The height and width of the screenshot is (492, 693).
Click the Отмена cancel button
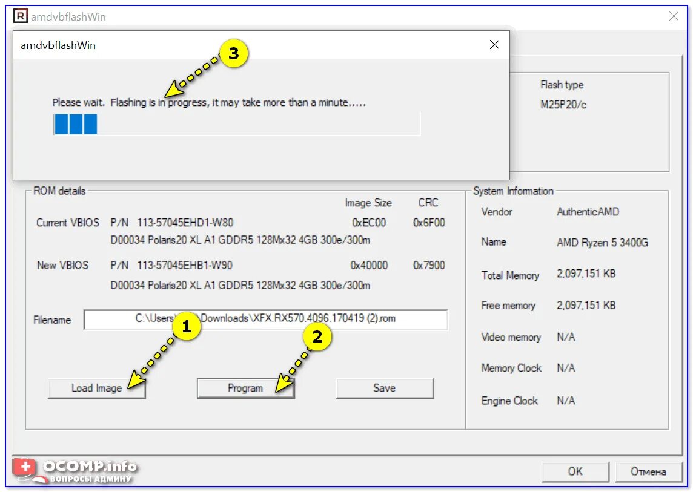tap(648, 471)
